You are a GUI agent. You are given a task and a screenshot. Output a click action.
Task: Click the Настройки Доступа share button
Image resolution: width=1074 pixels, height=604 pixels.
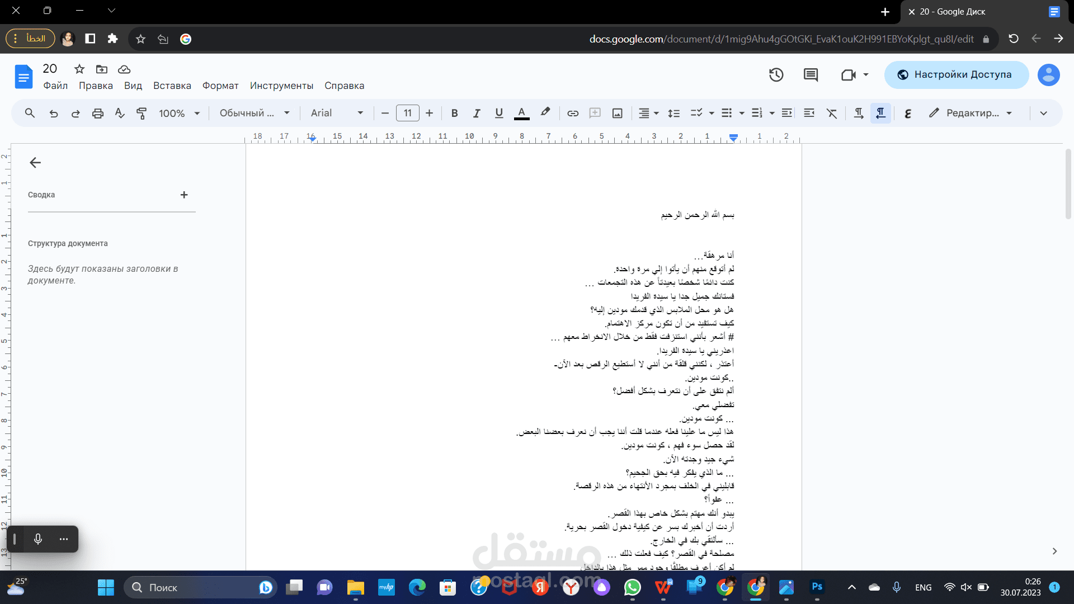(x=956, y=75)
